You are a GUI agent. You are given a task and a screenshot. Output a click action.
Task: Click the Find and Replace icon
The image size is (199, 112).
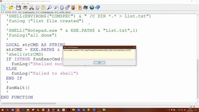coord(55,7)
